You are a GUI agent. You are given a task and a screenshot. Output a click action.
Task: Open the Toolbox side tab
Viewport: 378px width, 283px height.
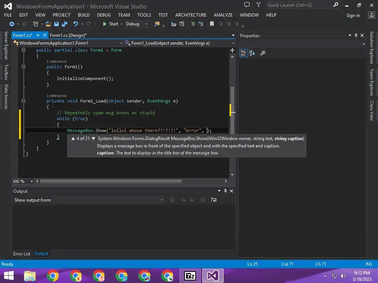click(6, 72)
